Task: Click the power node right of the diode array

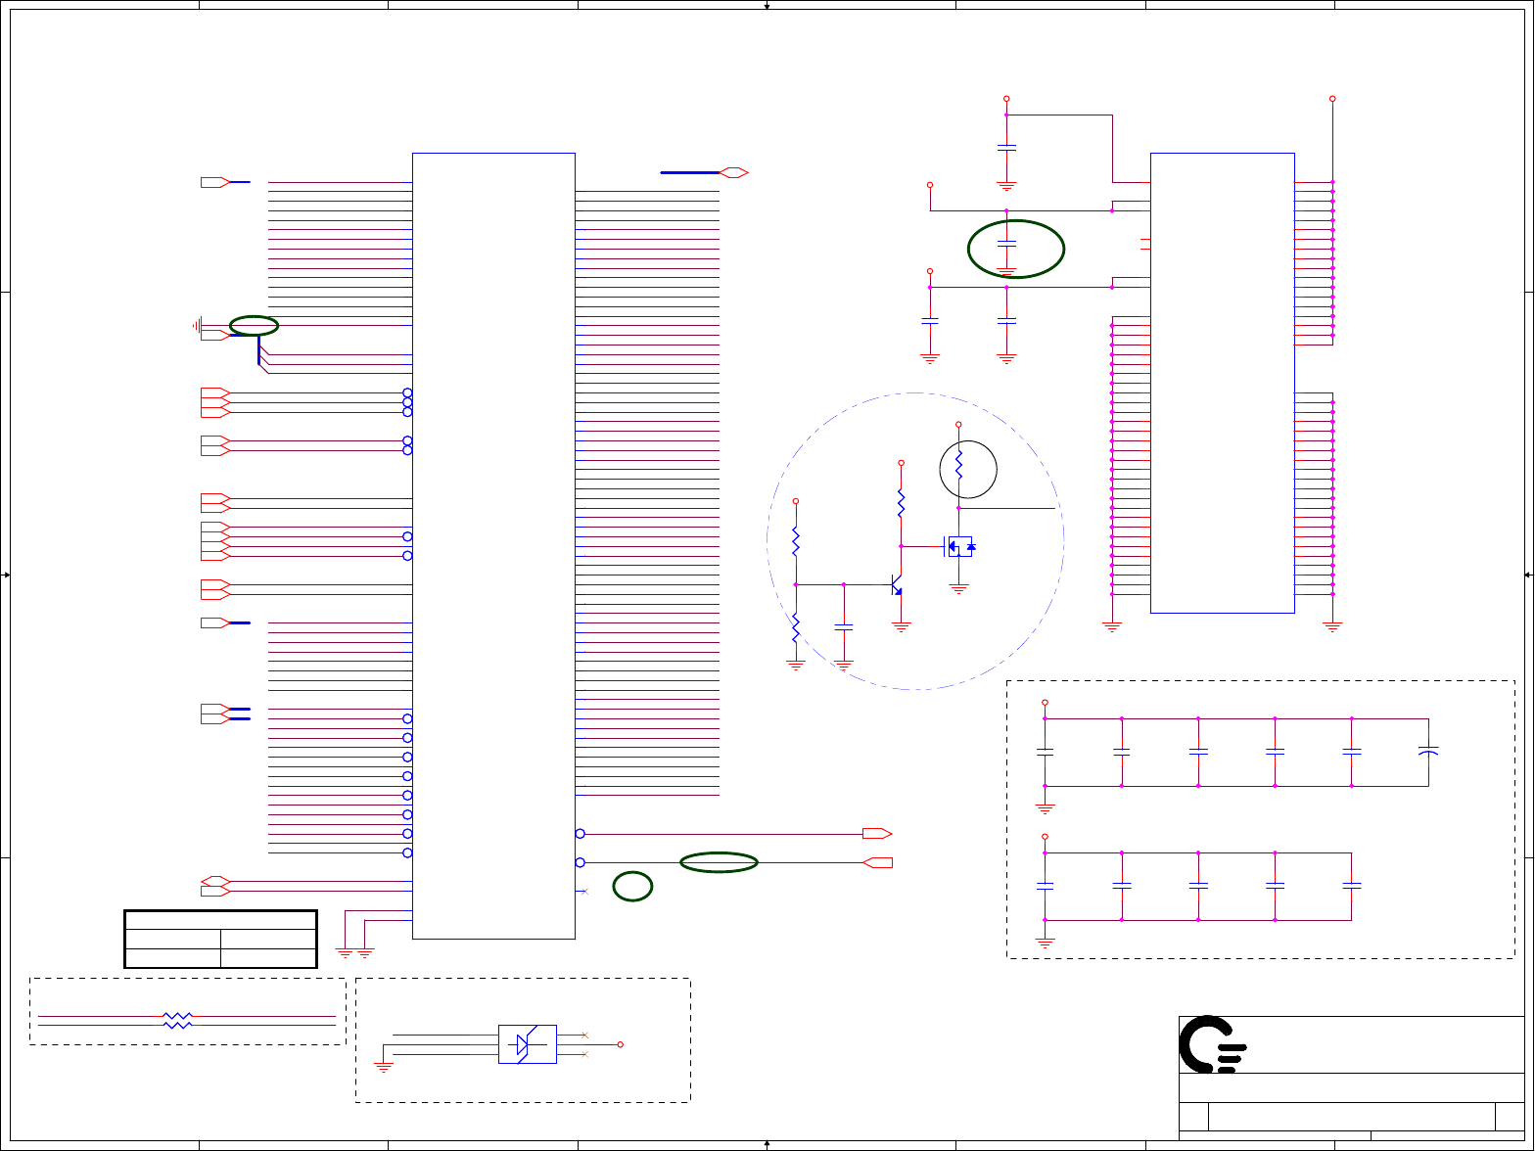Action: coord(621,1044)
